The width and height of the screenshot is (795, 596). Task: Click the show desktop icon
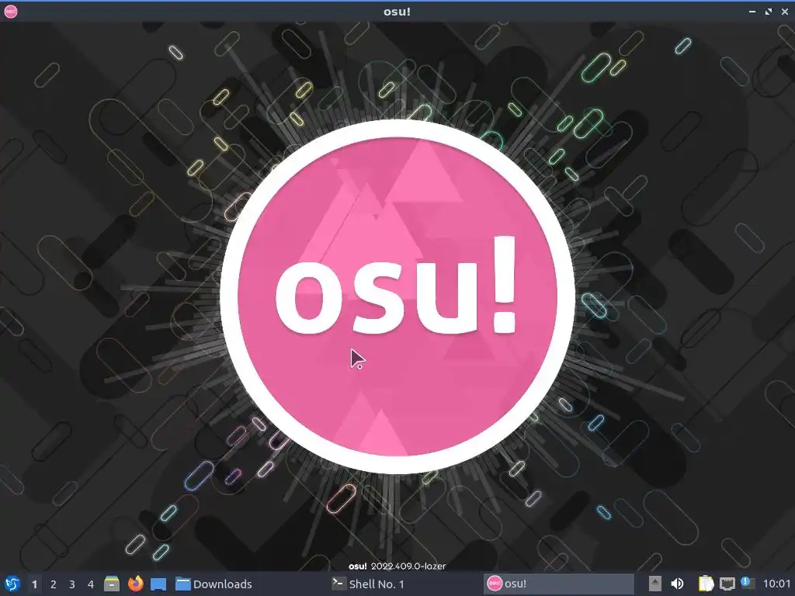[158, 584]
